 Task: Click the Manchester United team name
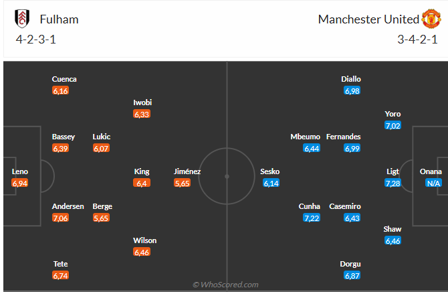coord(368,19)
